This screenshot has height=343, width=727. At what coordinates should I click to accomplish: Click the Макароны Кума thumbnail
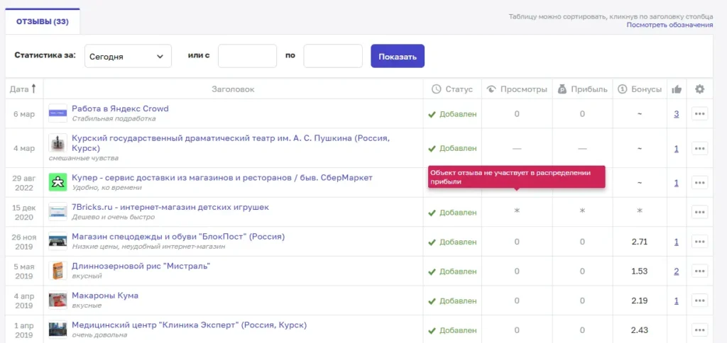click(58, 300)
